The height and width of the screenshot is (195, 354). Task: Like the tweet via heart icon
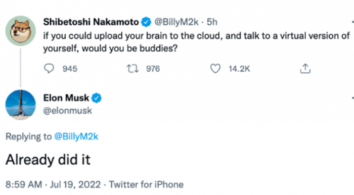215,69
